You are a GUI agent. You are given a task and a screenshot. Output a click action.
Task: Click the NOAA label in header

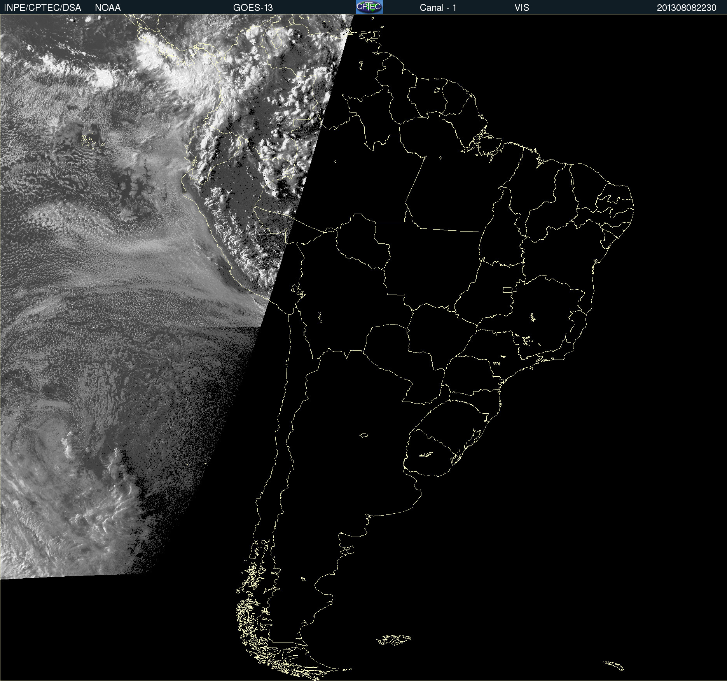108,8
